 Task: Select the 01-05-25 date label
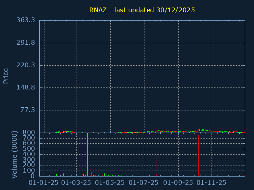tap(110, 183)
